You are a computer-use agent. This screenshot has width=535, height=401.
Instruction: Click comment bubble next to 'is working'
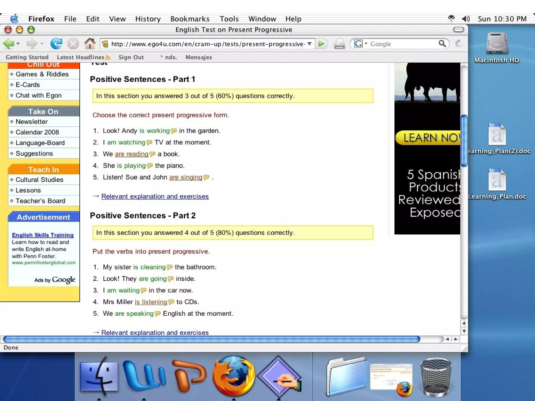[174, 131]
